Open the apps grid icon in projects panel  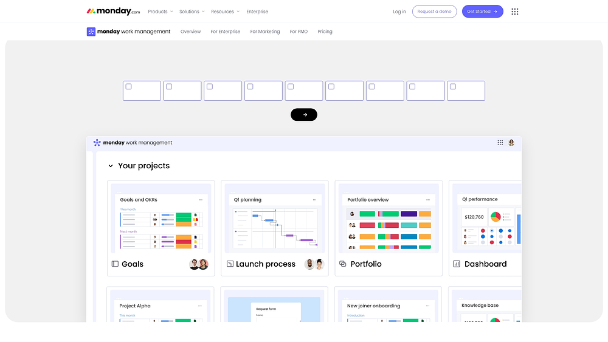500,143
